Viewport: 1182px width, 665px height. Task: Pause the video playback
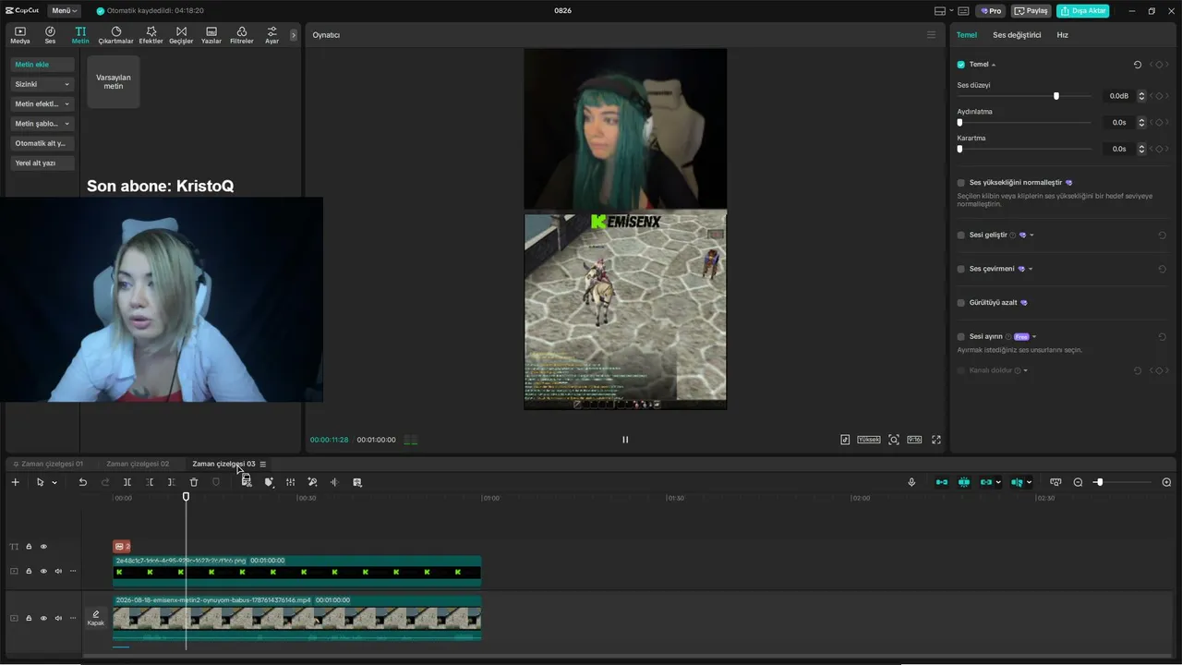pos(625,440)
